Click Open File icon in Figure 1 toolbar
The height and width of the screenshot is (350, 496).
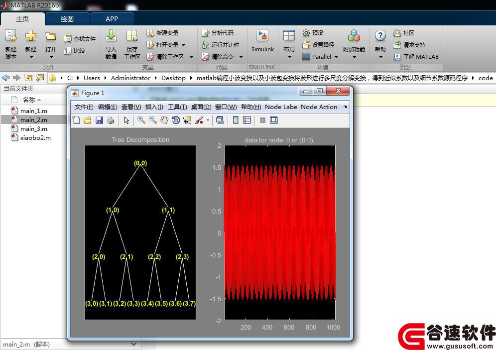pyautogui.click(x=88, y=120)
